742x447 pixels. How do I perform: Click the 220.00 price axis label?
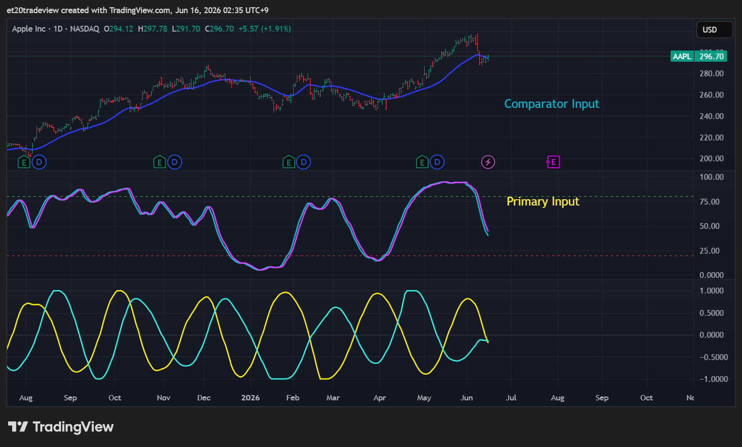tap(711, 138)
